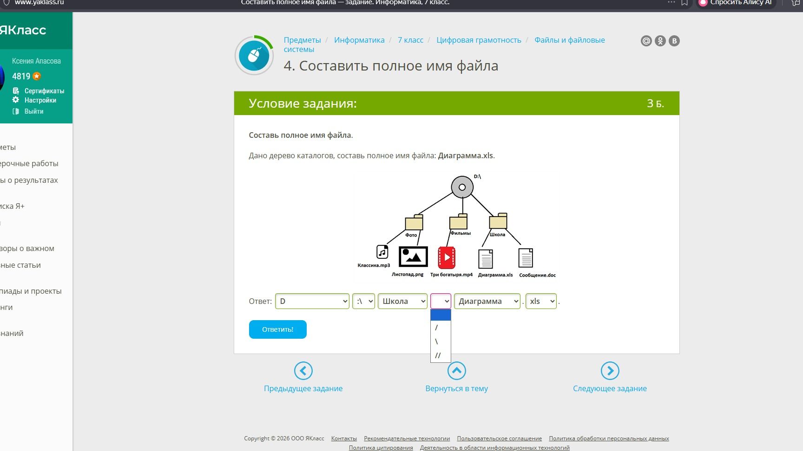Open the xls extension dropdown
The image size is (803, 451).
point(541,301)
